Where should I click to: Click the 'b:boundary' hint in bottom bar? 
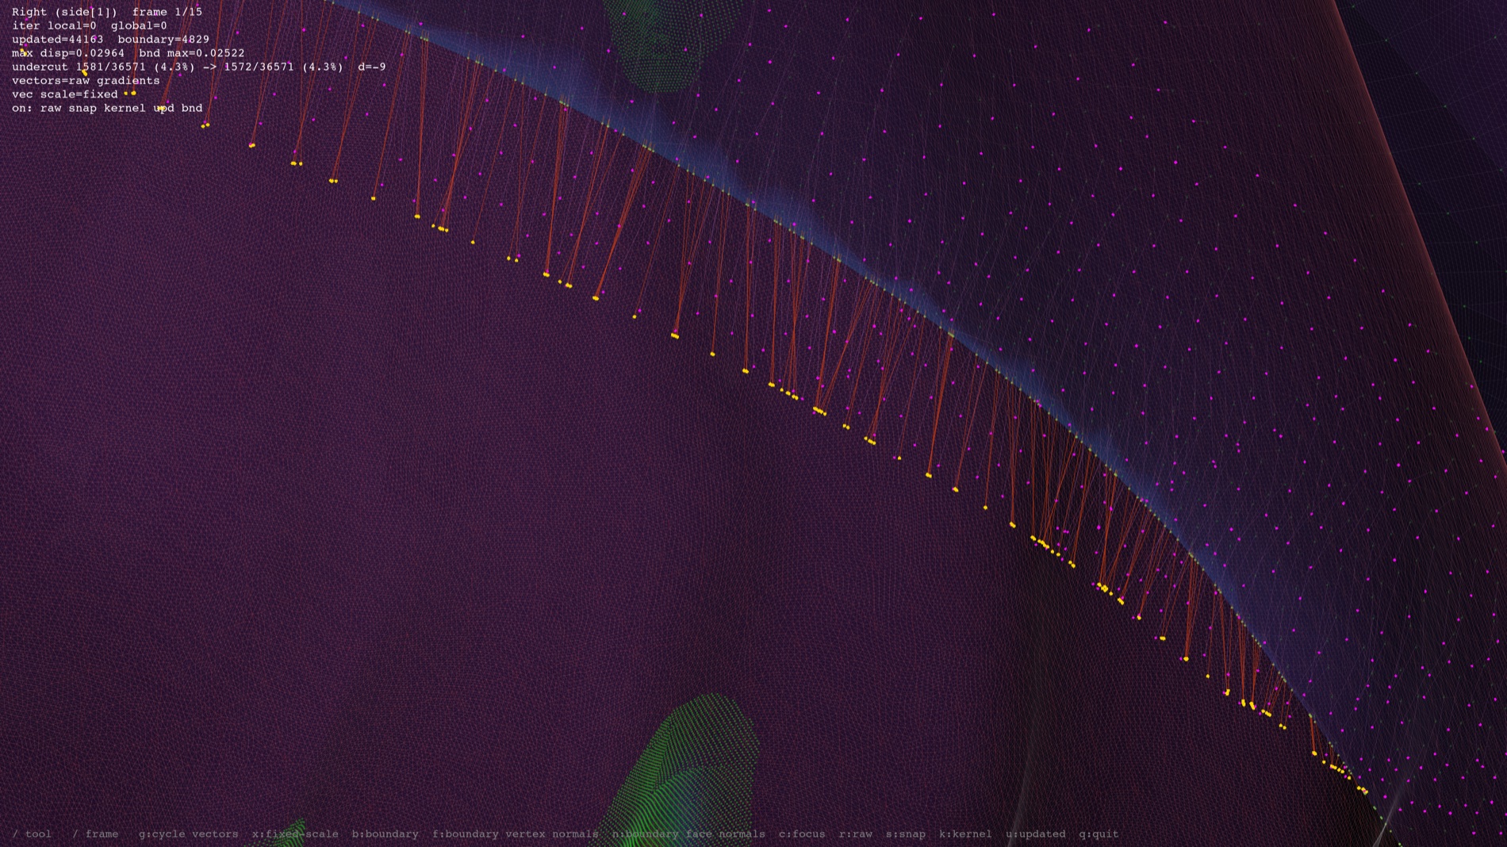[x=385, y=834]
